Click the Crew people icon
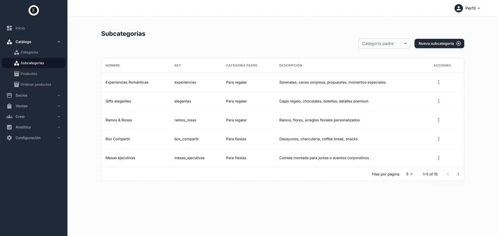The width and height of the screenshot is (498, 236). click(9, 117)
